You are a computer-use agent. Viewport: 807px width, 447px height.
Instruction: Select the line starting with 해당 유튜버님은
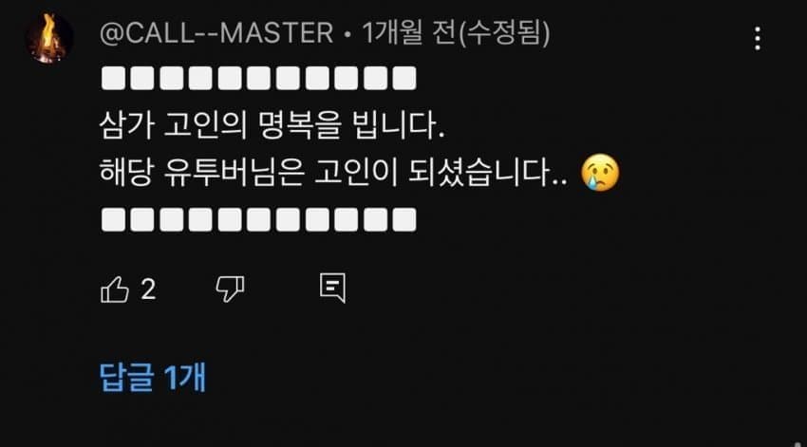[333, 173]
